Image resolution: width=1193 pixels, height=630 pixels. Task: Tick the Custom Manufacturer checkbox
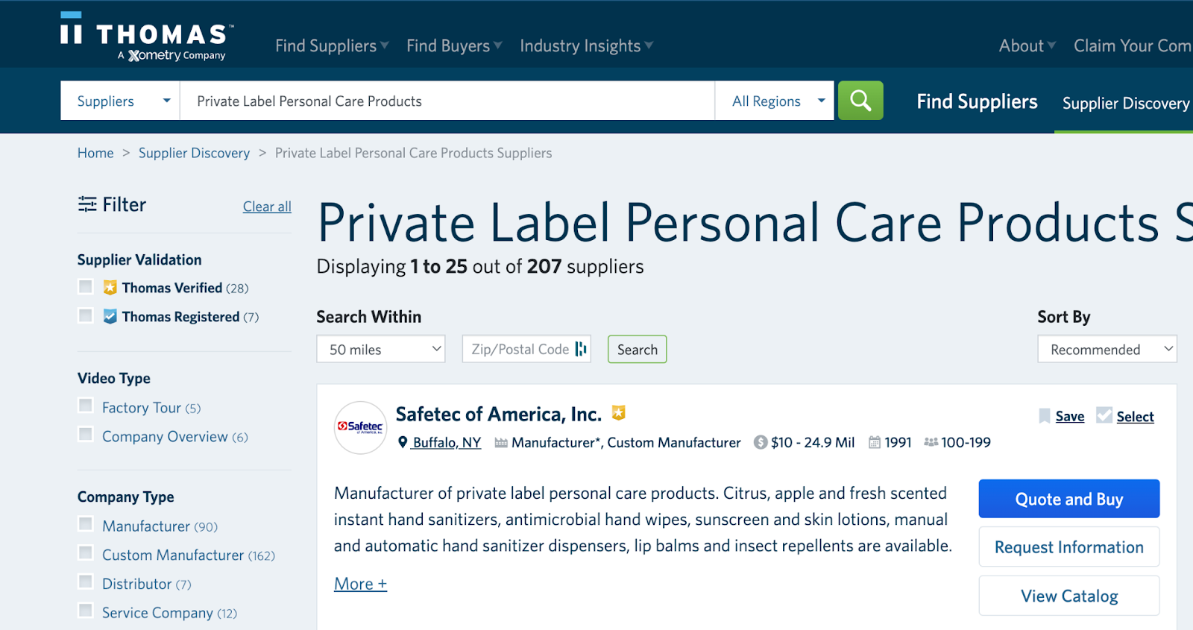point(86,554)
